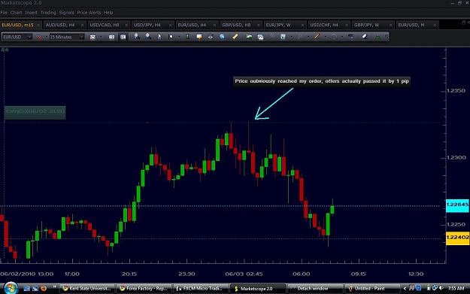Click the blue globe icon
Screen dimensions: 470x294
point(222,37)
